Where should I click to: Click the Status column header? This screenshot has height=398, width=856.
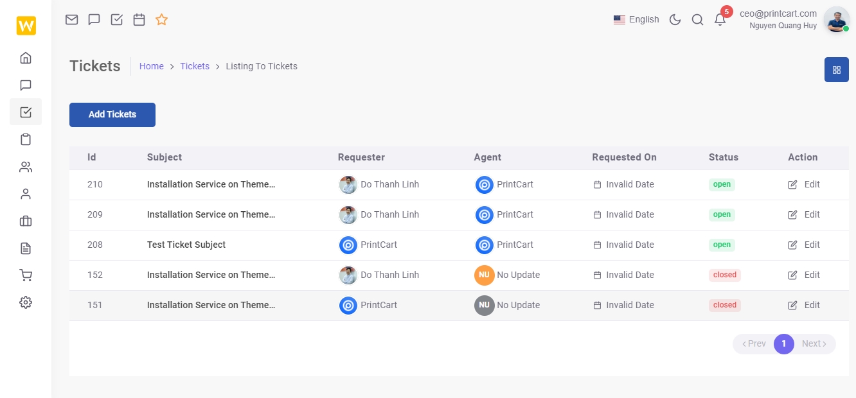[x=724, y=157]
